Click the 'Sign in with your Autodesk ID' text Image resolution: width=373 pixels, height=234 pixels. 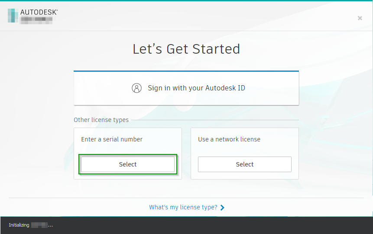click(196, 88)
